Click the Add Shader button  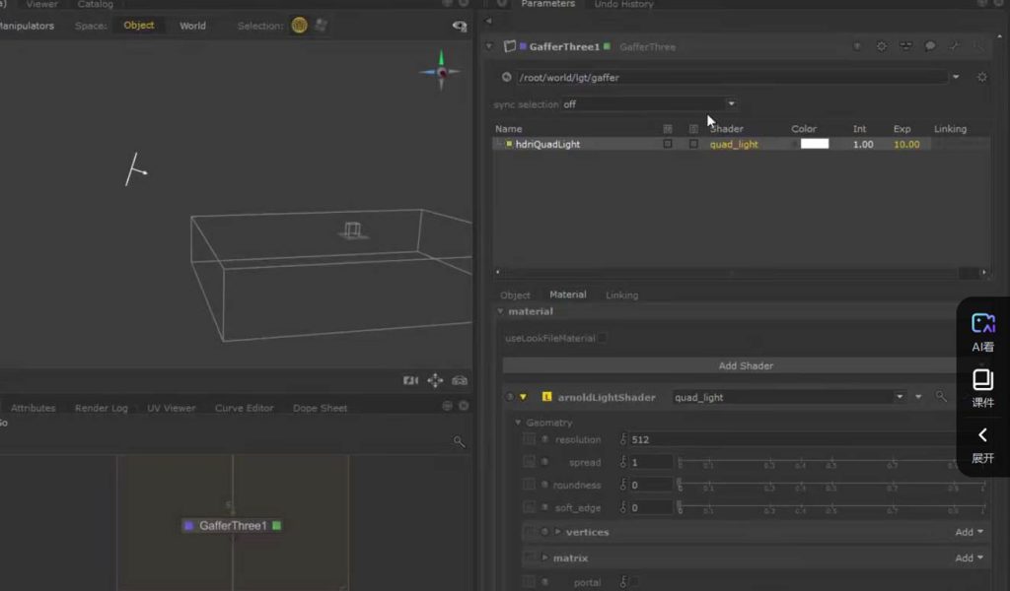(x=745, y=365)
